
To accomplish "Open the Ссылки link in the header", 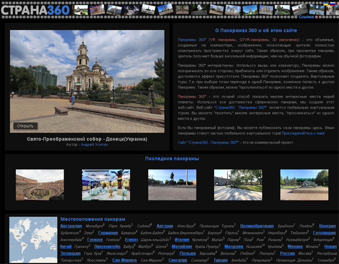I will (306, 17).
